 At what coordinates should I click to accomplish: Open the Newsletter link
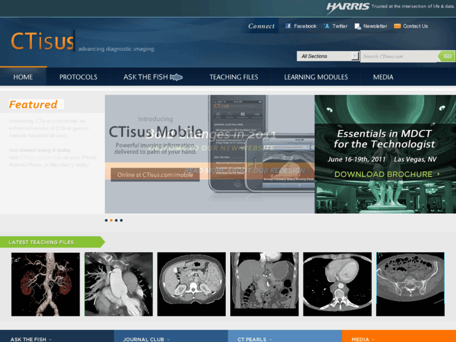click(375, 26)
